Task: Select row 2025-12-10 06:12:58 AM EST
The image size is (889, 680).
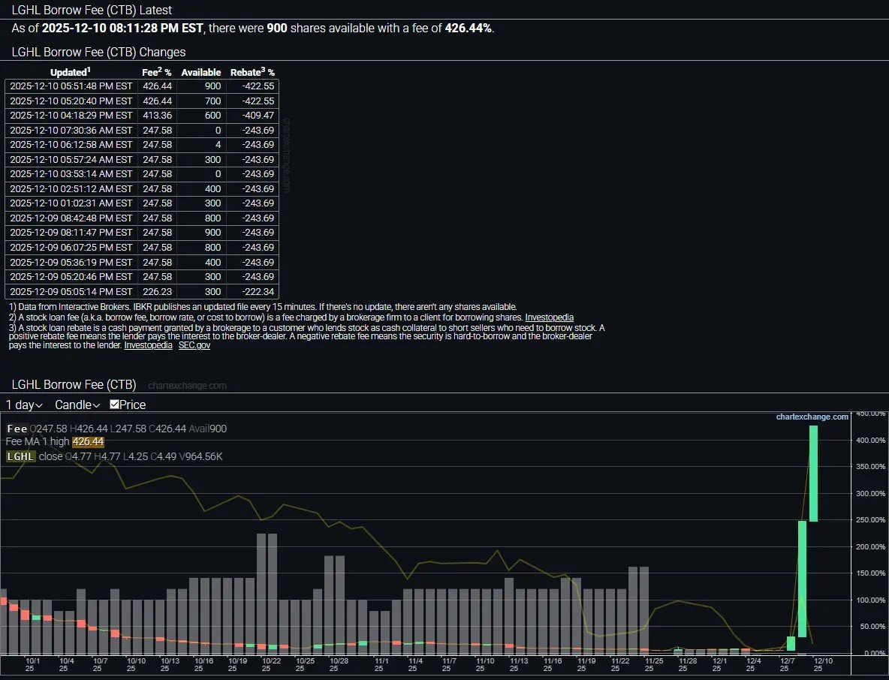Action: pyautogui.click(x=142, y=145)
